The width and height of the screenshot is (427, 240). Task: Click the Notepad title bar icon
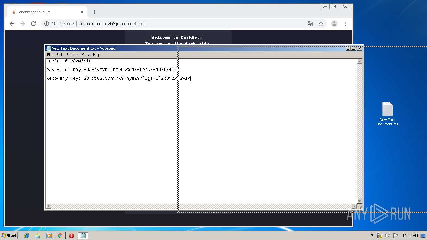click(x=49, y=48)
